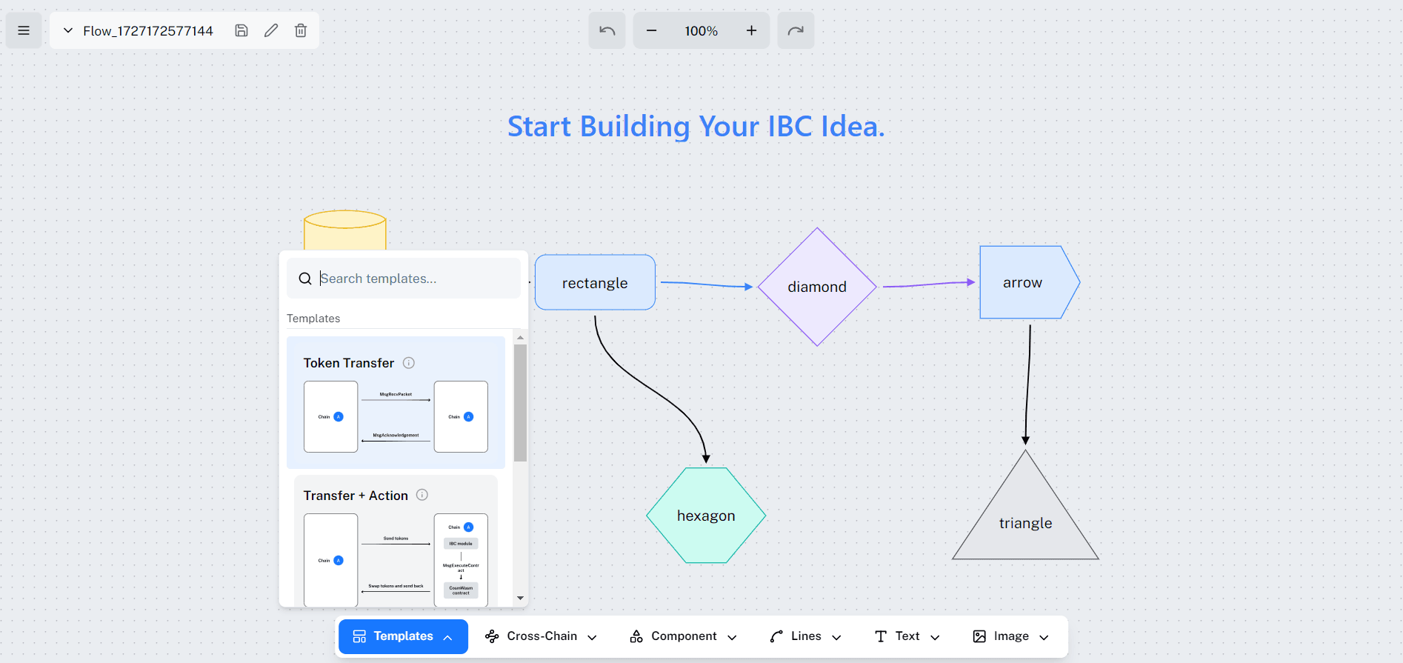
Task: Open the Lines dropdown
Action: [x=806, y=636]
